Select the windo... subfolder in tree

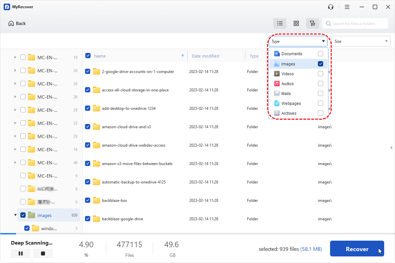pos(49,228)
